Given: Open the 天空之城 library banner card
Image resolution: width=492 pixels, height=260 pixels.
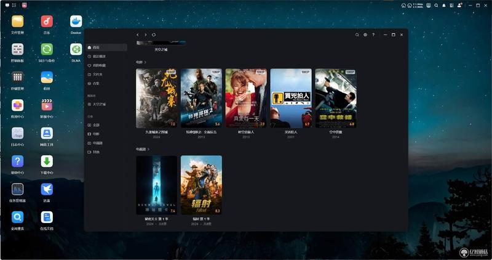Looking at the screenshot, I should point(161,43).
